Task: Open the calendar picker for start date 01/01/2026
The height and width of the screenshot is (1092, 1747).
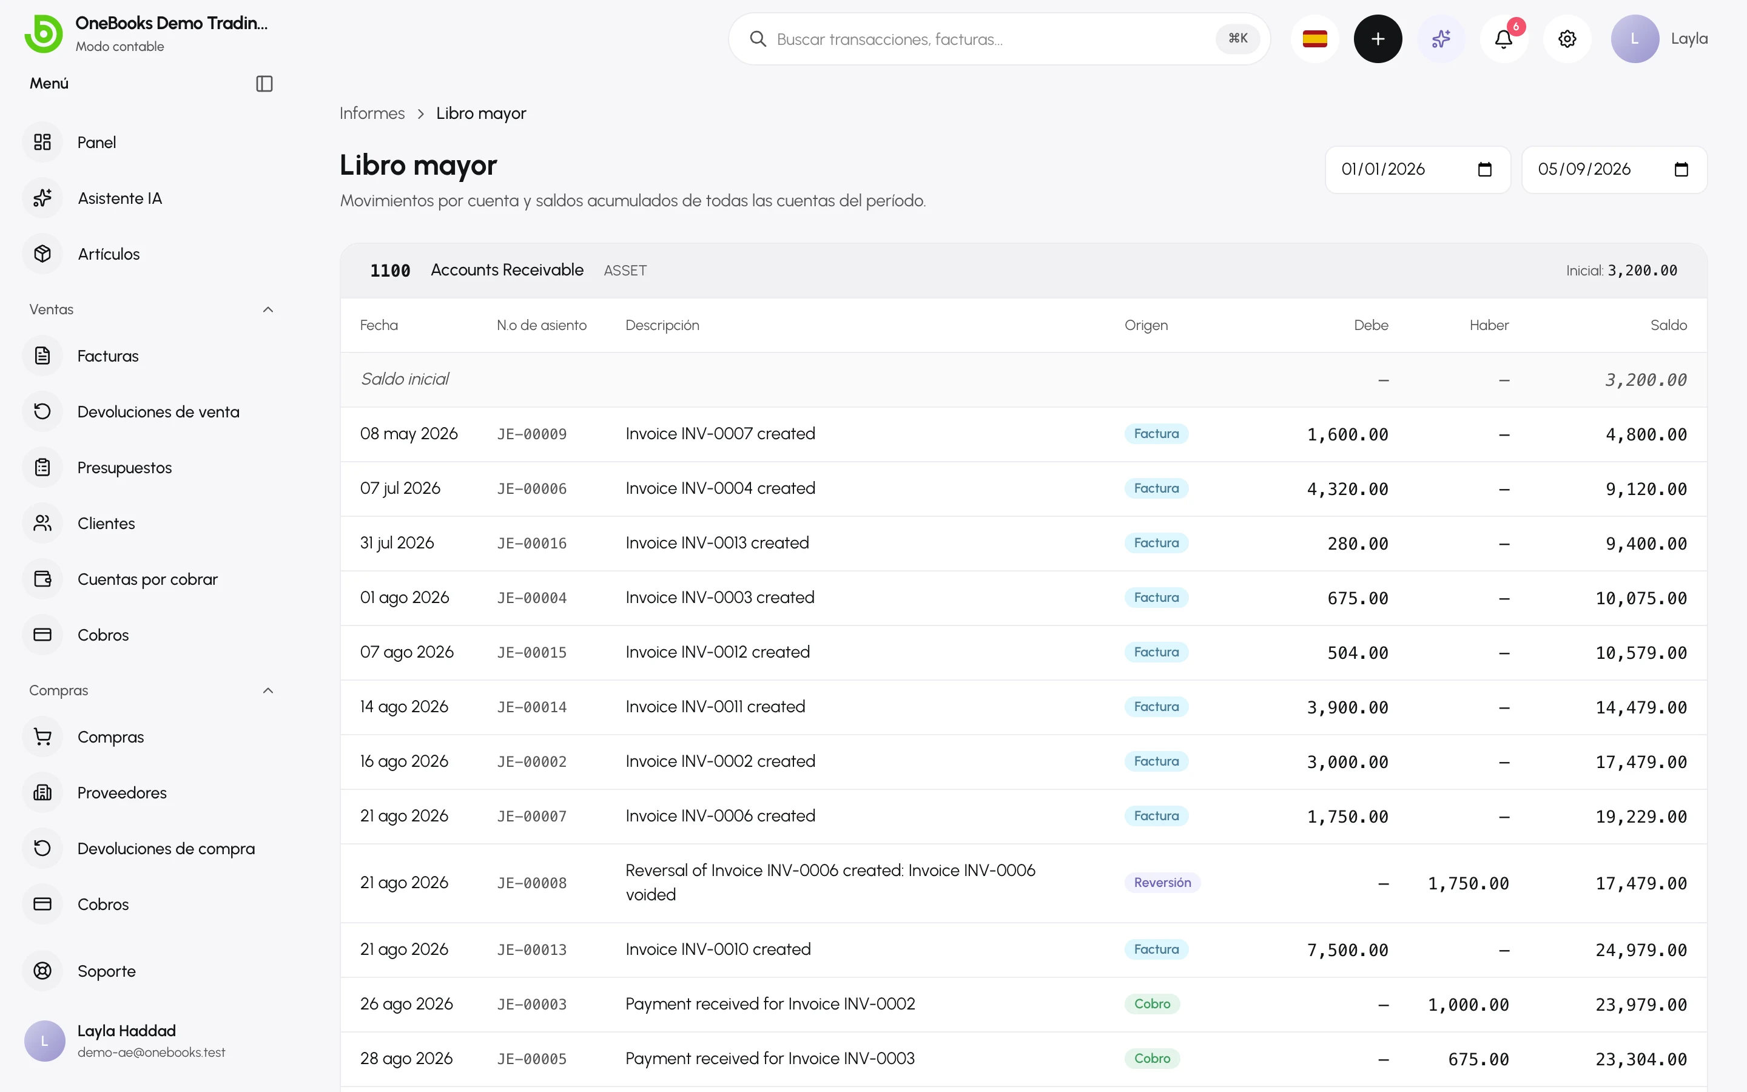Action: [x=1484, y=170]
